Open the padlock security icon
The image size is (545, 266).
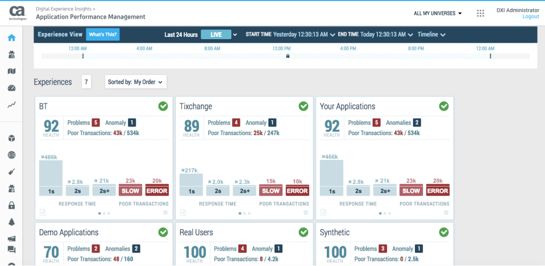11,205
